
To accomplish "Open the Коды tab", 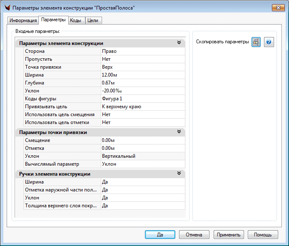I will point(75,20).
